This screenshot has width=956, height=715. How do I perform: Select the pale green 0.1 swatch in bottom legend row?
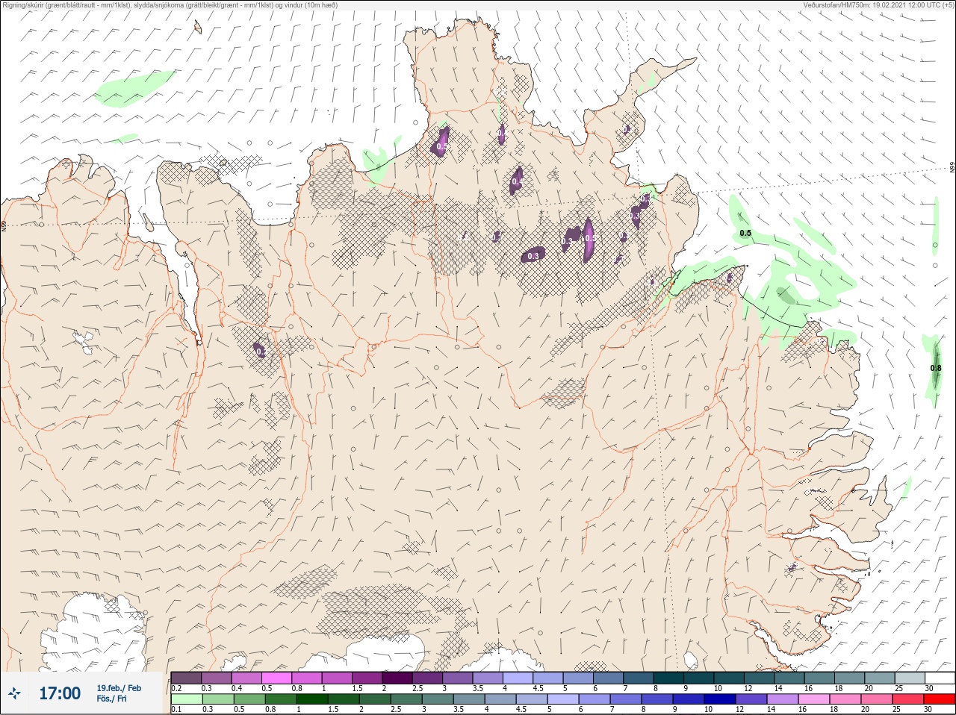(186, 699)
